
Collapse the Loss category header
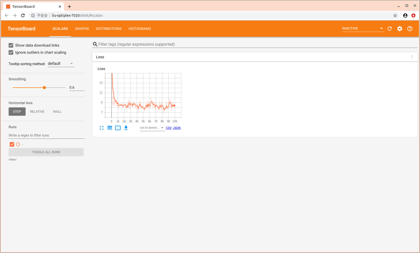(x=255, y=57)
